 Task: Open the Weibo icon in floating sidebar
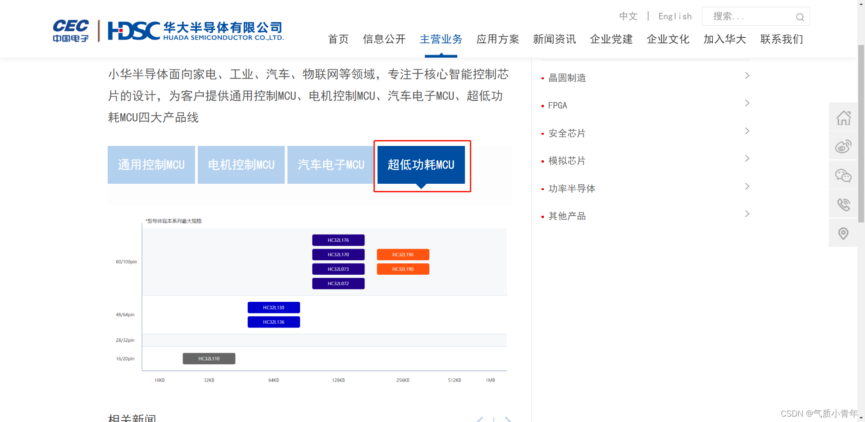click(x=843, y=146)
